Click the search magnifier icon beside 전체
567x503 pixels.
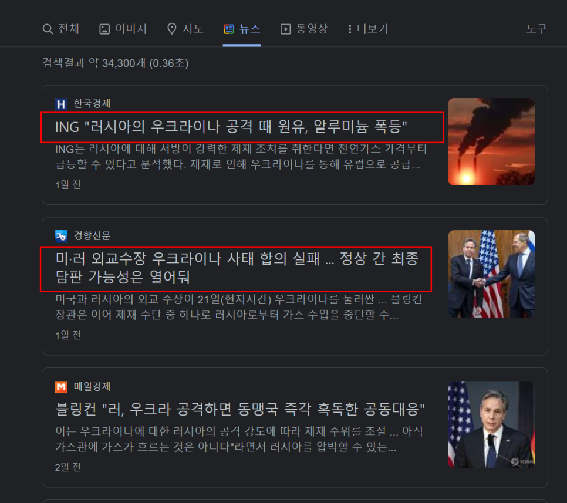[48, 29]
